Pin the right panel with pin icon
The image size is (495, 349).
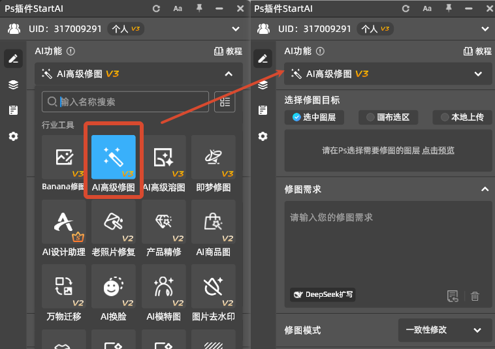[449, 8]
